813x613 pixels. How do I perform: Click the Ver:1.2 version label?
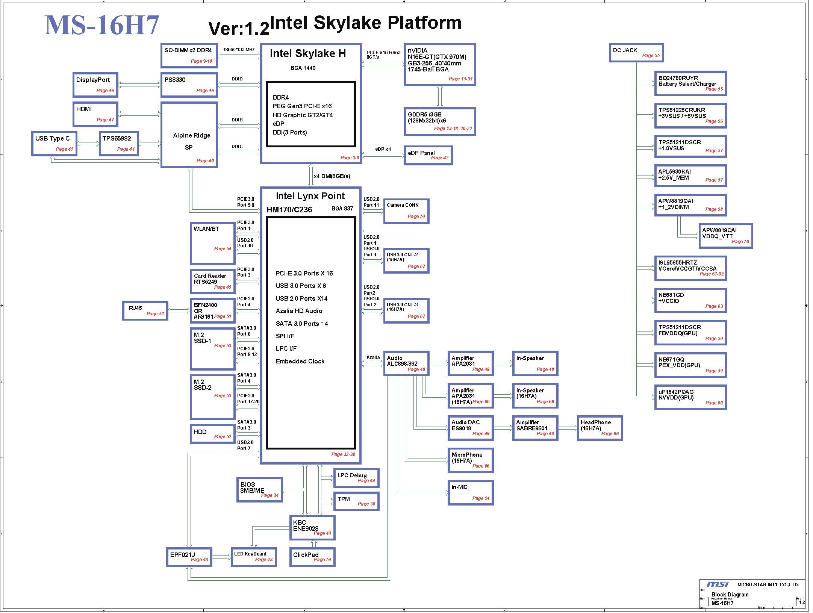(x=239, y=28)
